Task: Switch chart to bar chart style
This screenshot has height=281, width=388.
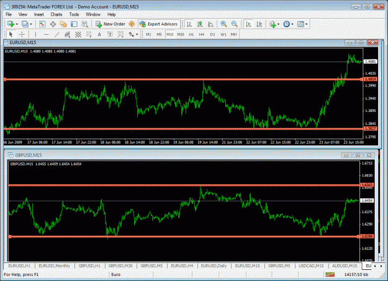Action: click(x=189, y=24)
